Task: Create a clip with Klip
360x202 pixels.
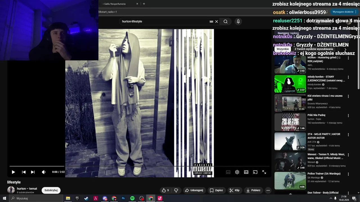Action: [x=235, y=190]
